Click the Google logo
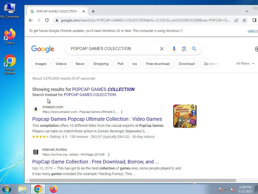The image size is (258, 194). pyautogui.click(x=43, y=49)
